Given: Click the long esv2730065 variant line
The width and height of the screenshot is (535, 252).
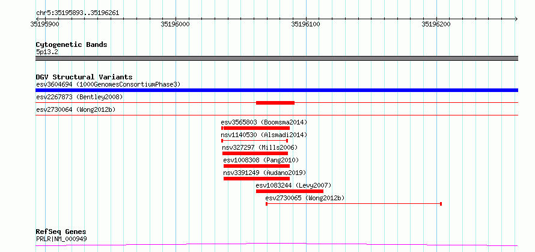Looking at the screenshot, I should [354, 204].
